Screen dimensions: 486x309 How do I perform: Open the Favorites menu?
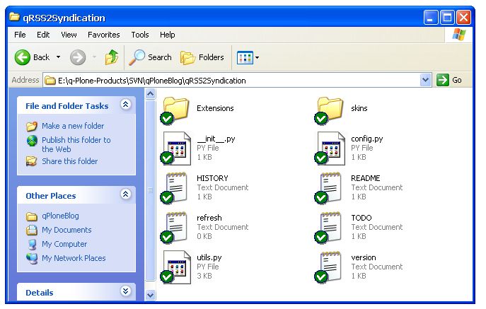103,35
